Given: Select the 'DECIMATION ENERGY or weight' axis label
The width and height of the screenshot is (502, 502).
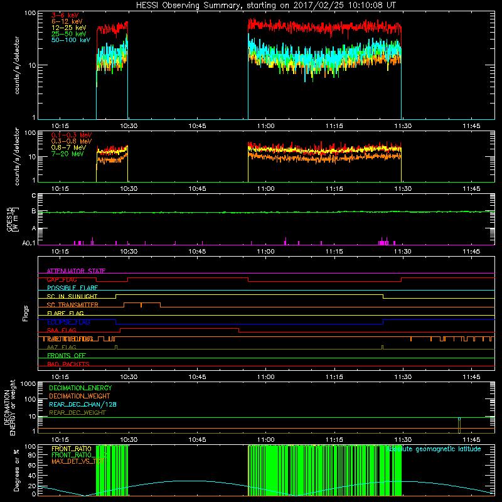Looking at the screenshot, I should coord(9,407).
